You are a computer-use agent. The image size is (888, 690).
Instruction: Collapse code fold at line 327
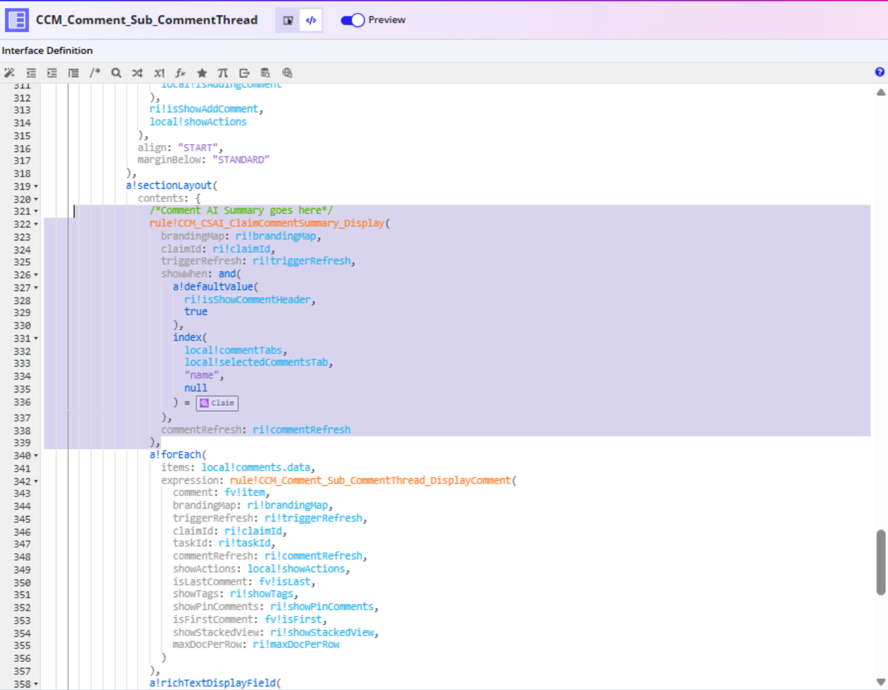pyautogui.click(x=36, y=288)
